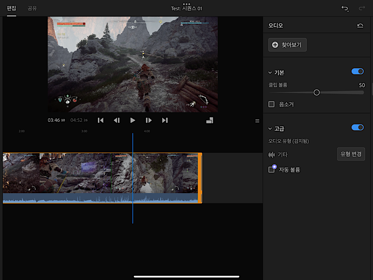Click the 2:00 mark on the timeline ruler
The height and width of the screenshot is (280, 373).
[21, 131]
